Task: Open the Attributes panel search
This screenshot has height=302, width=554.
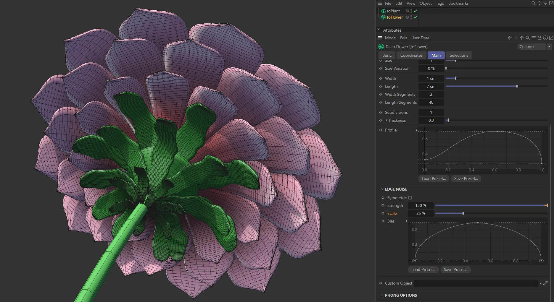Action: 528,38
